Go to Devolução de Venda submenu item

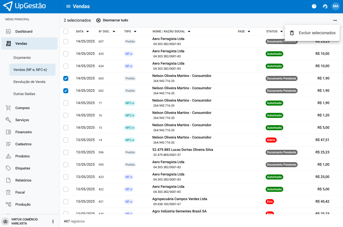29,82
